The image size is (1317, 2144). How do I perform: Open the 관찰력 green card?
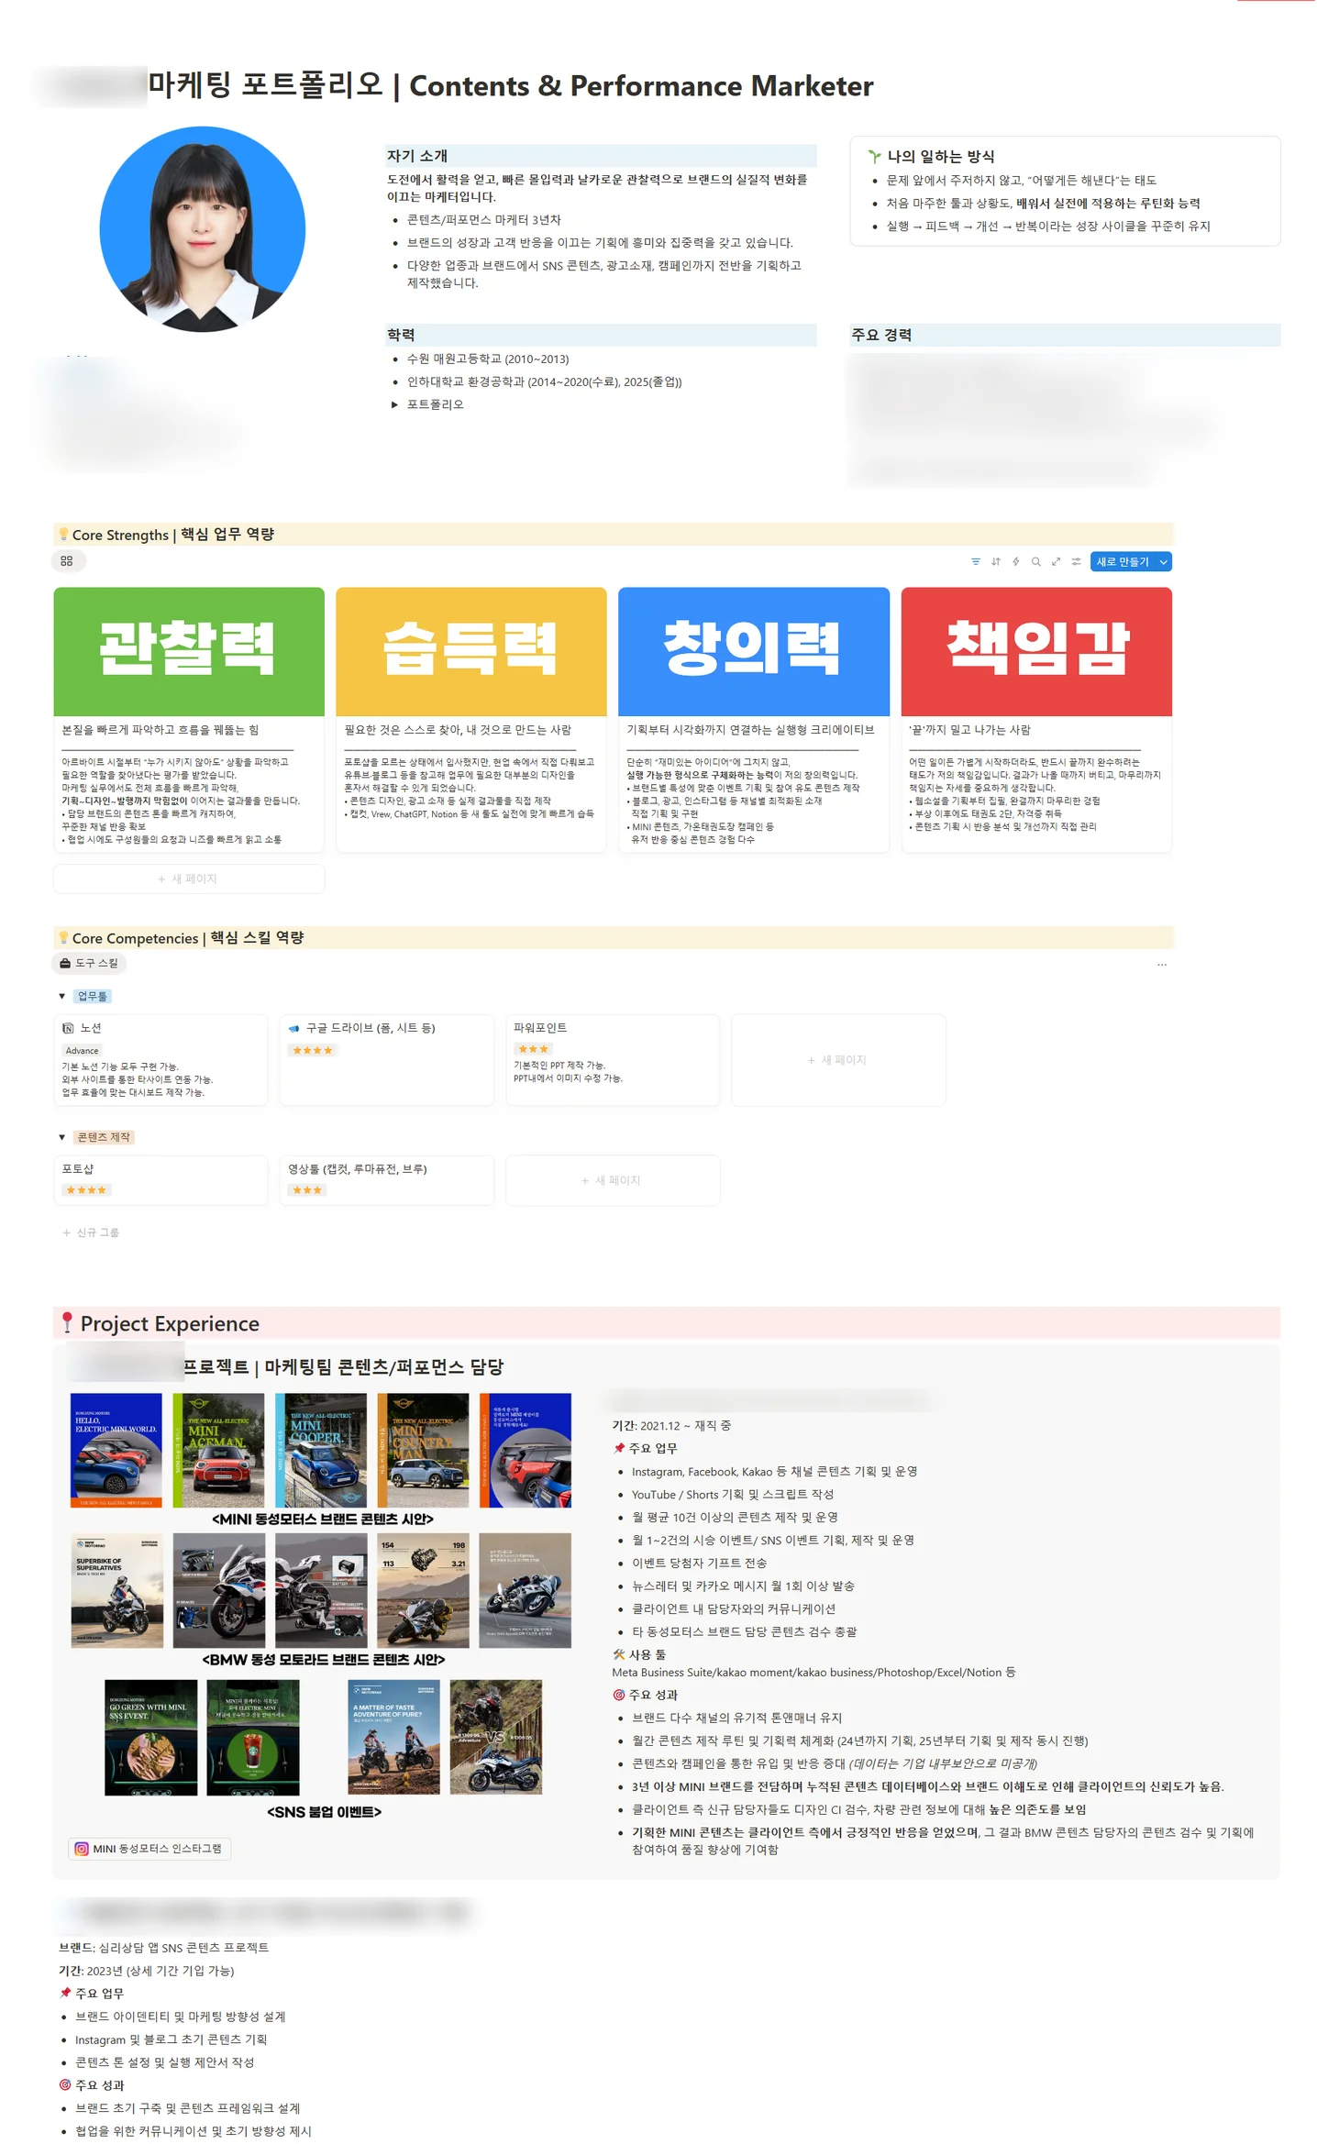point(189,720)
